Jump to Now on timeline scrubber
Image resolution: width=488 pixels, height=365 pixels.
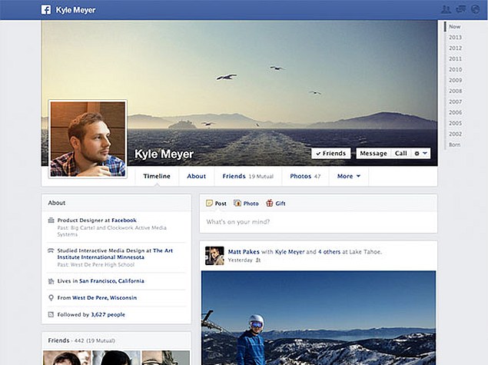point(455,27)
